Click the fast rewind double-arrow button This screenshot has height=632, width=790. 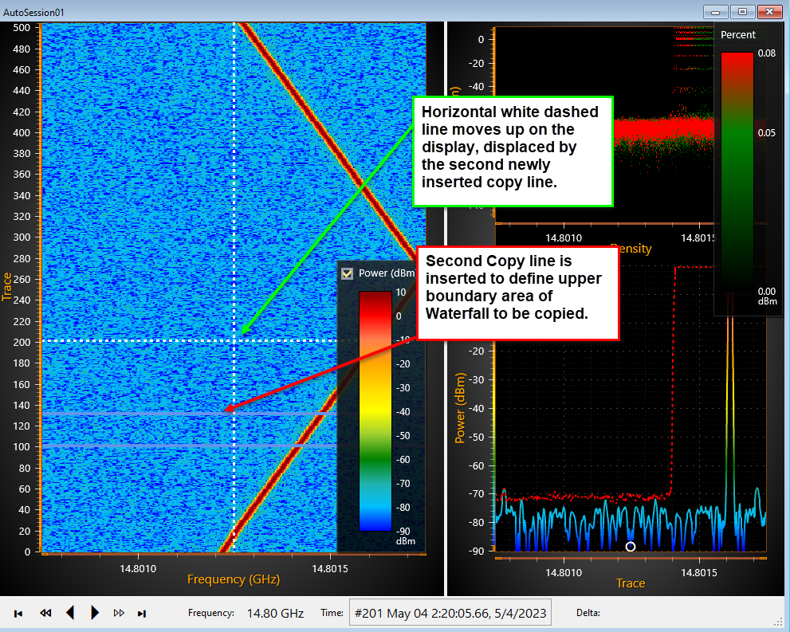coord(45,613)
